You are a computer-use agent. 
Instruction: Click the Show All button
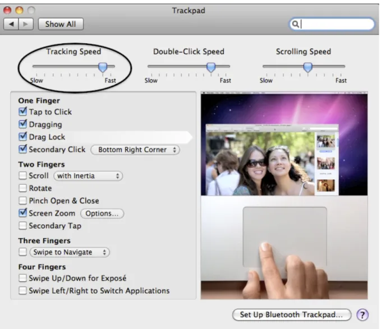(x=61, y=24)
